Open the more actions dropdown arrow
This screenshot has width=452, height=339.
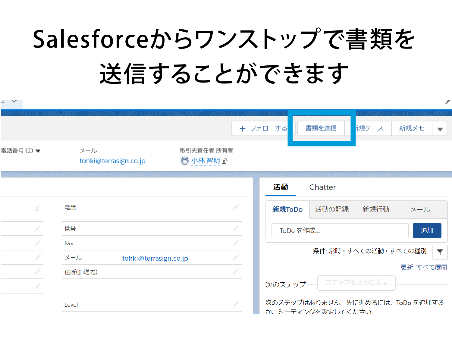pos(440,129)
